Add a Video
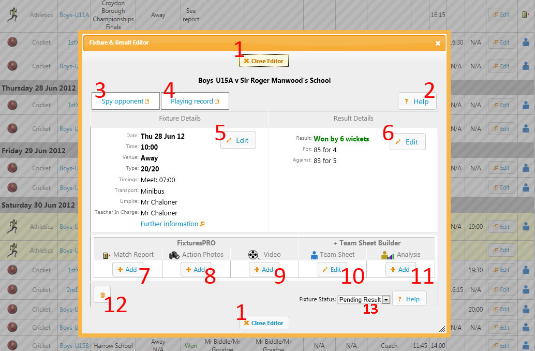The width and height of the screenshot is (535, 351). 264,269
